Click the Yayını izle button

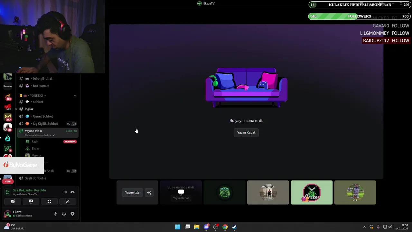tap(132, 192)
